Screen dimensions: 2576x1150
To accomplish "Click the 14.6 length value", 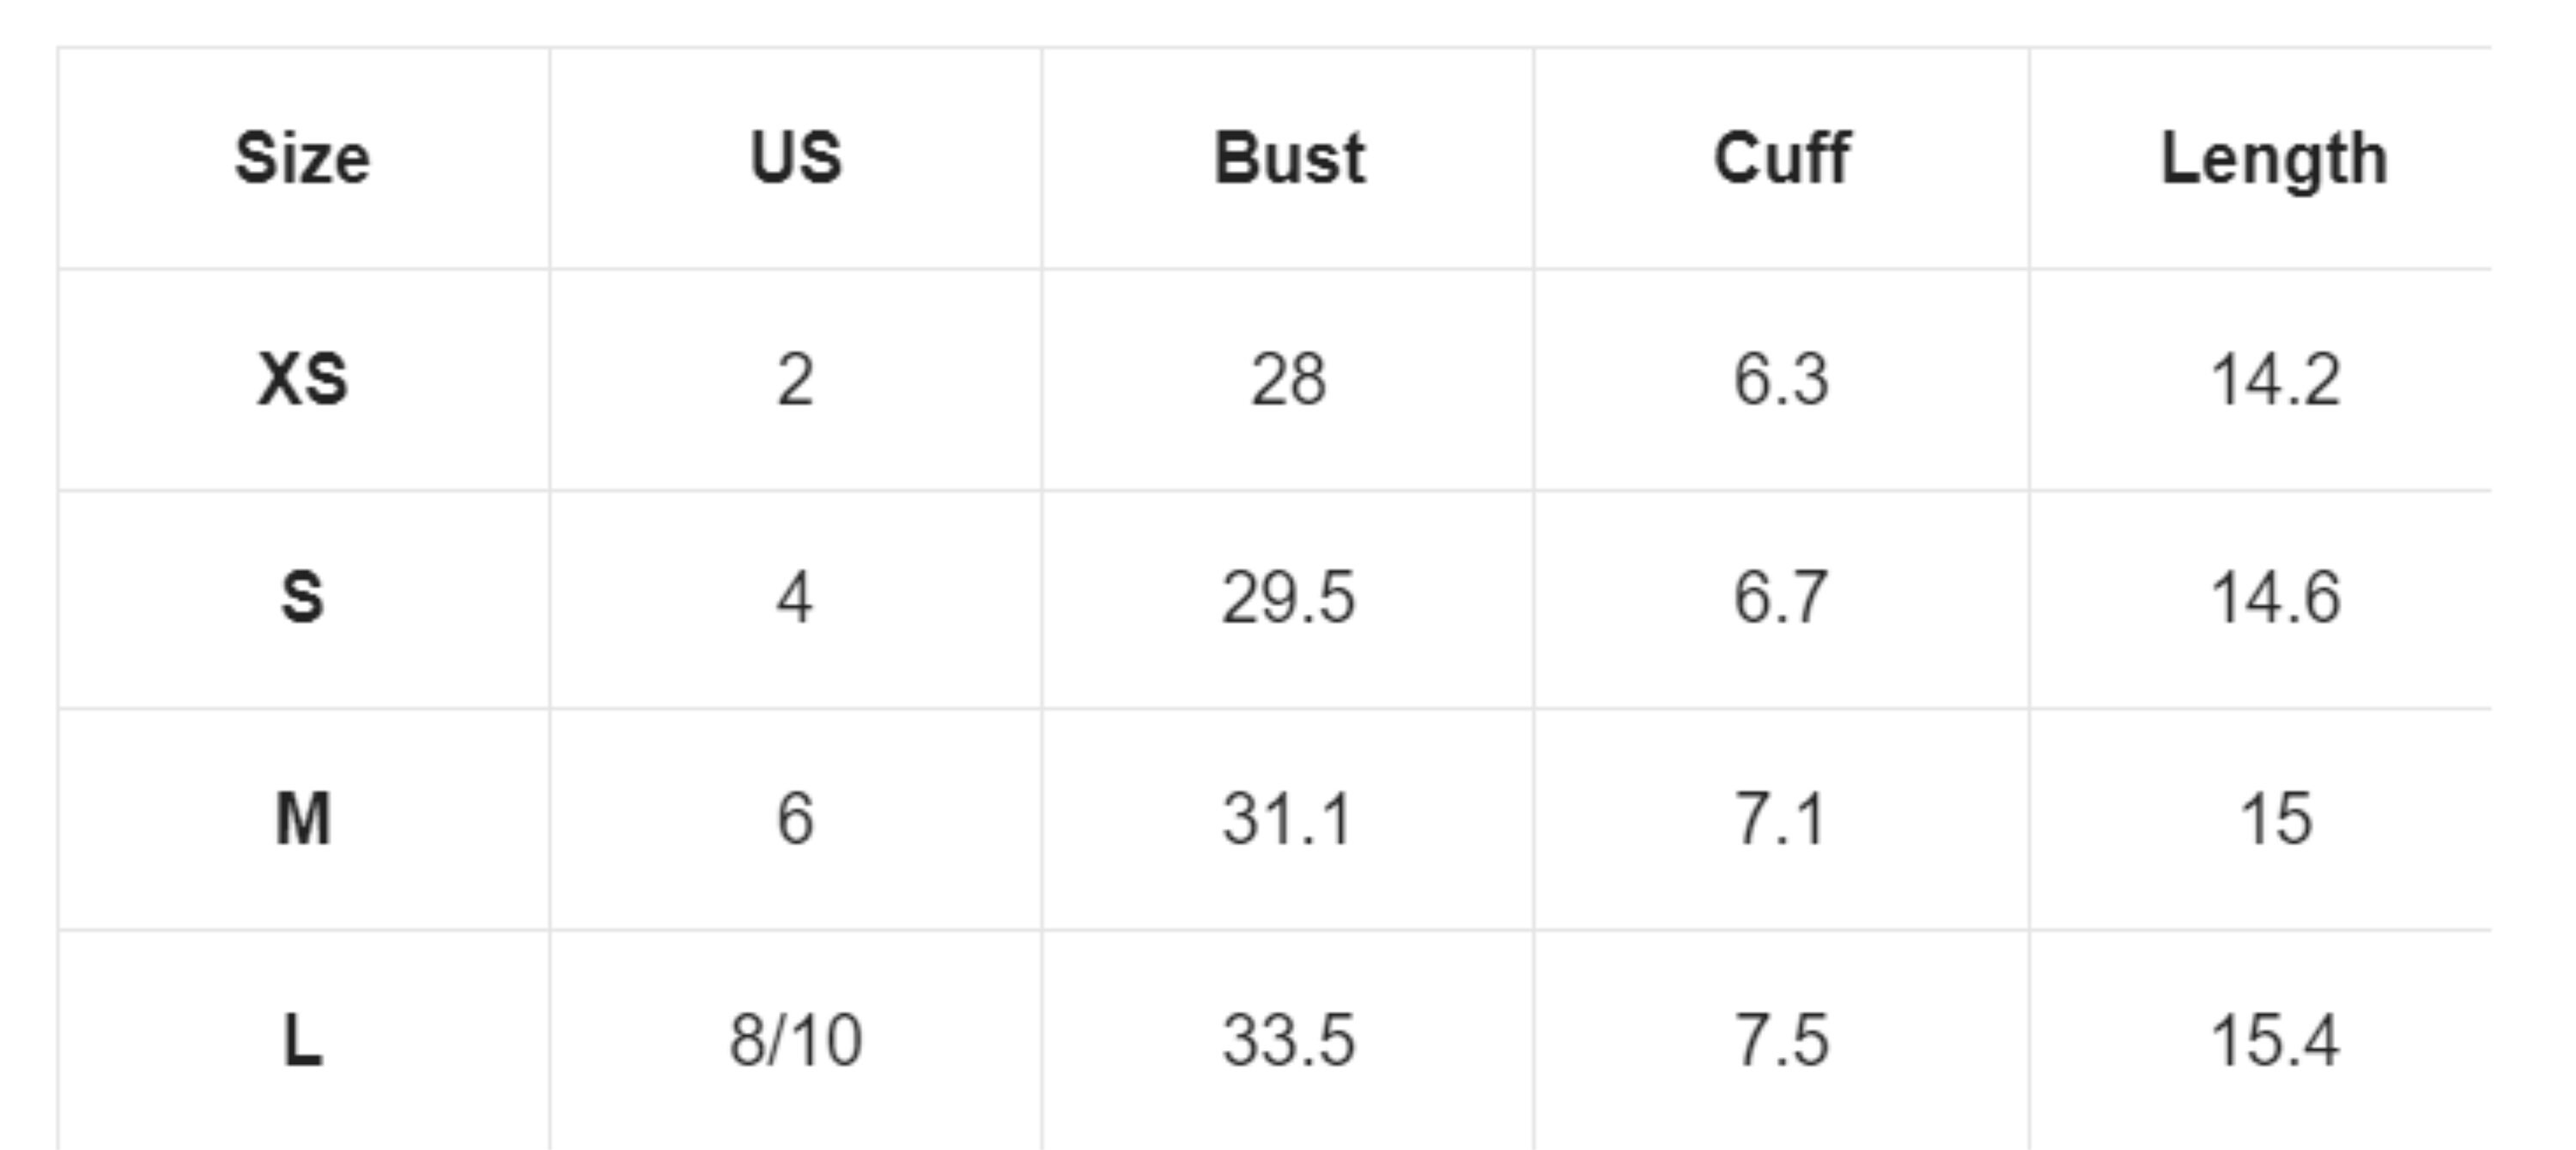I will click(2275, 598).
